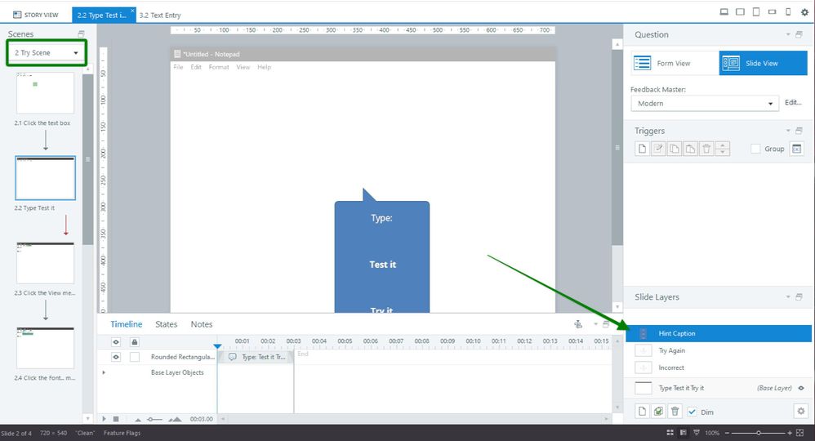Click the paste trigger icon
The image size is (815, 441).
click(690, 149)
